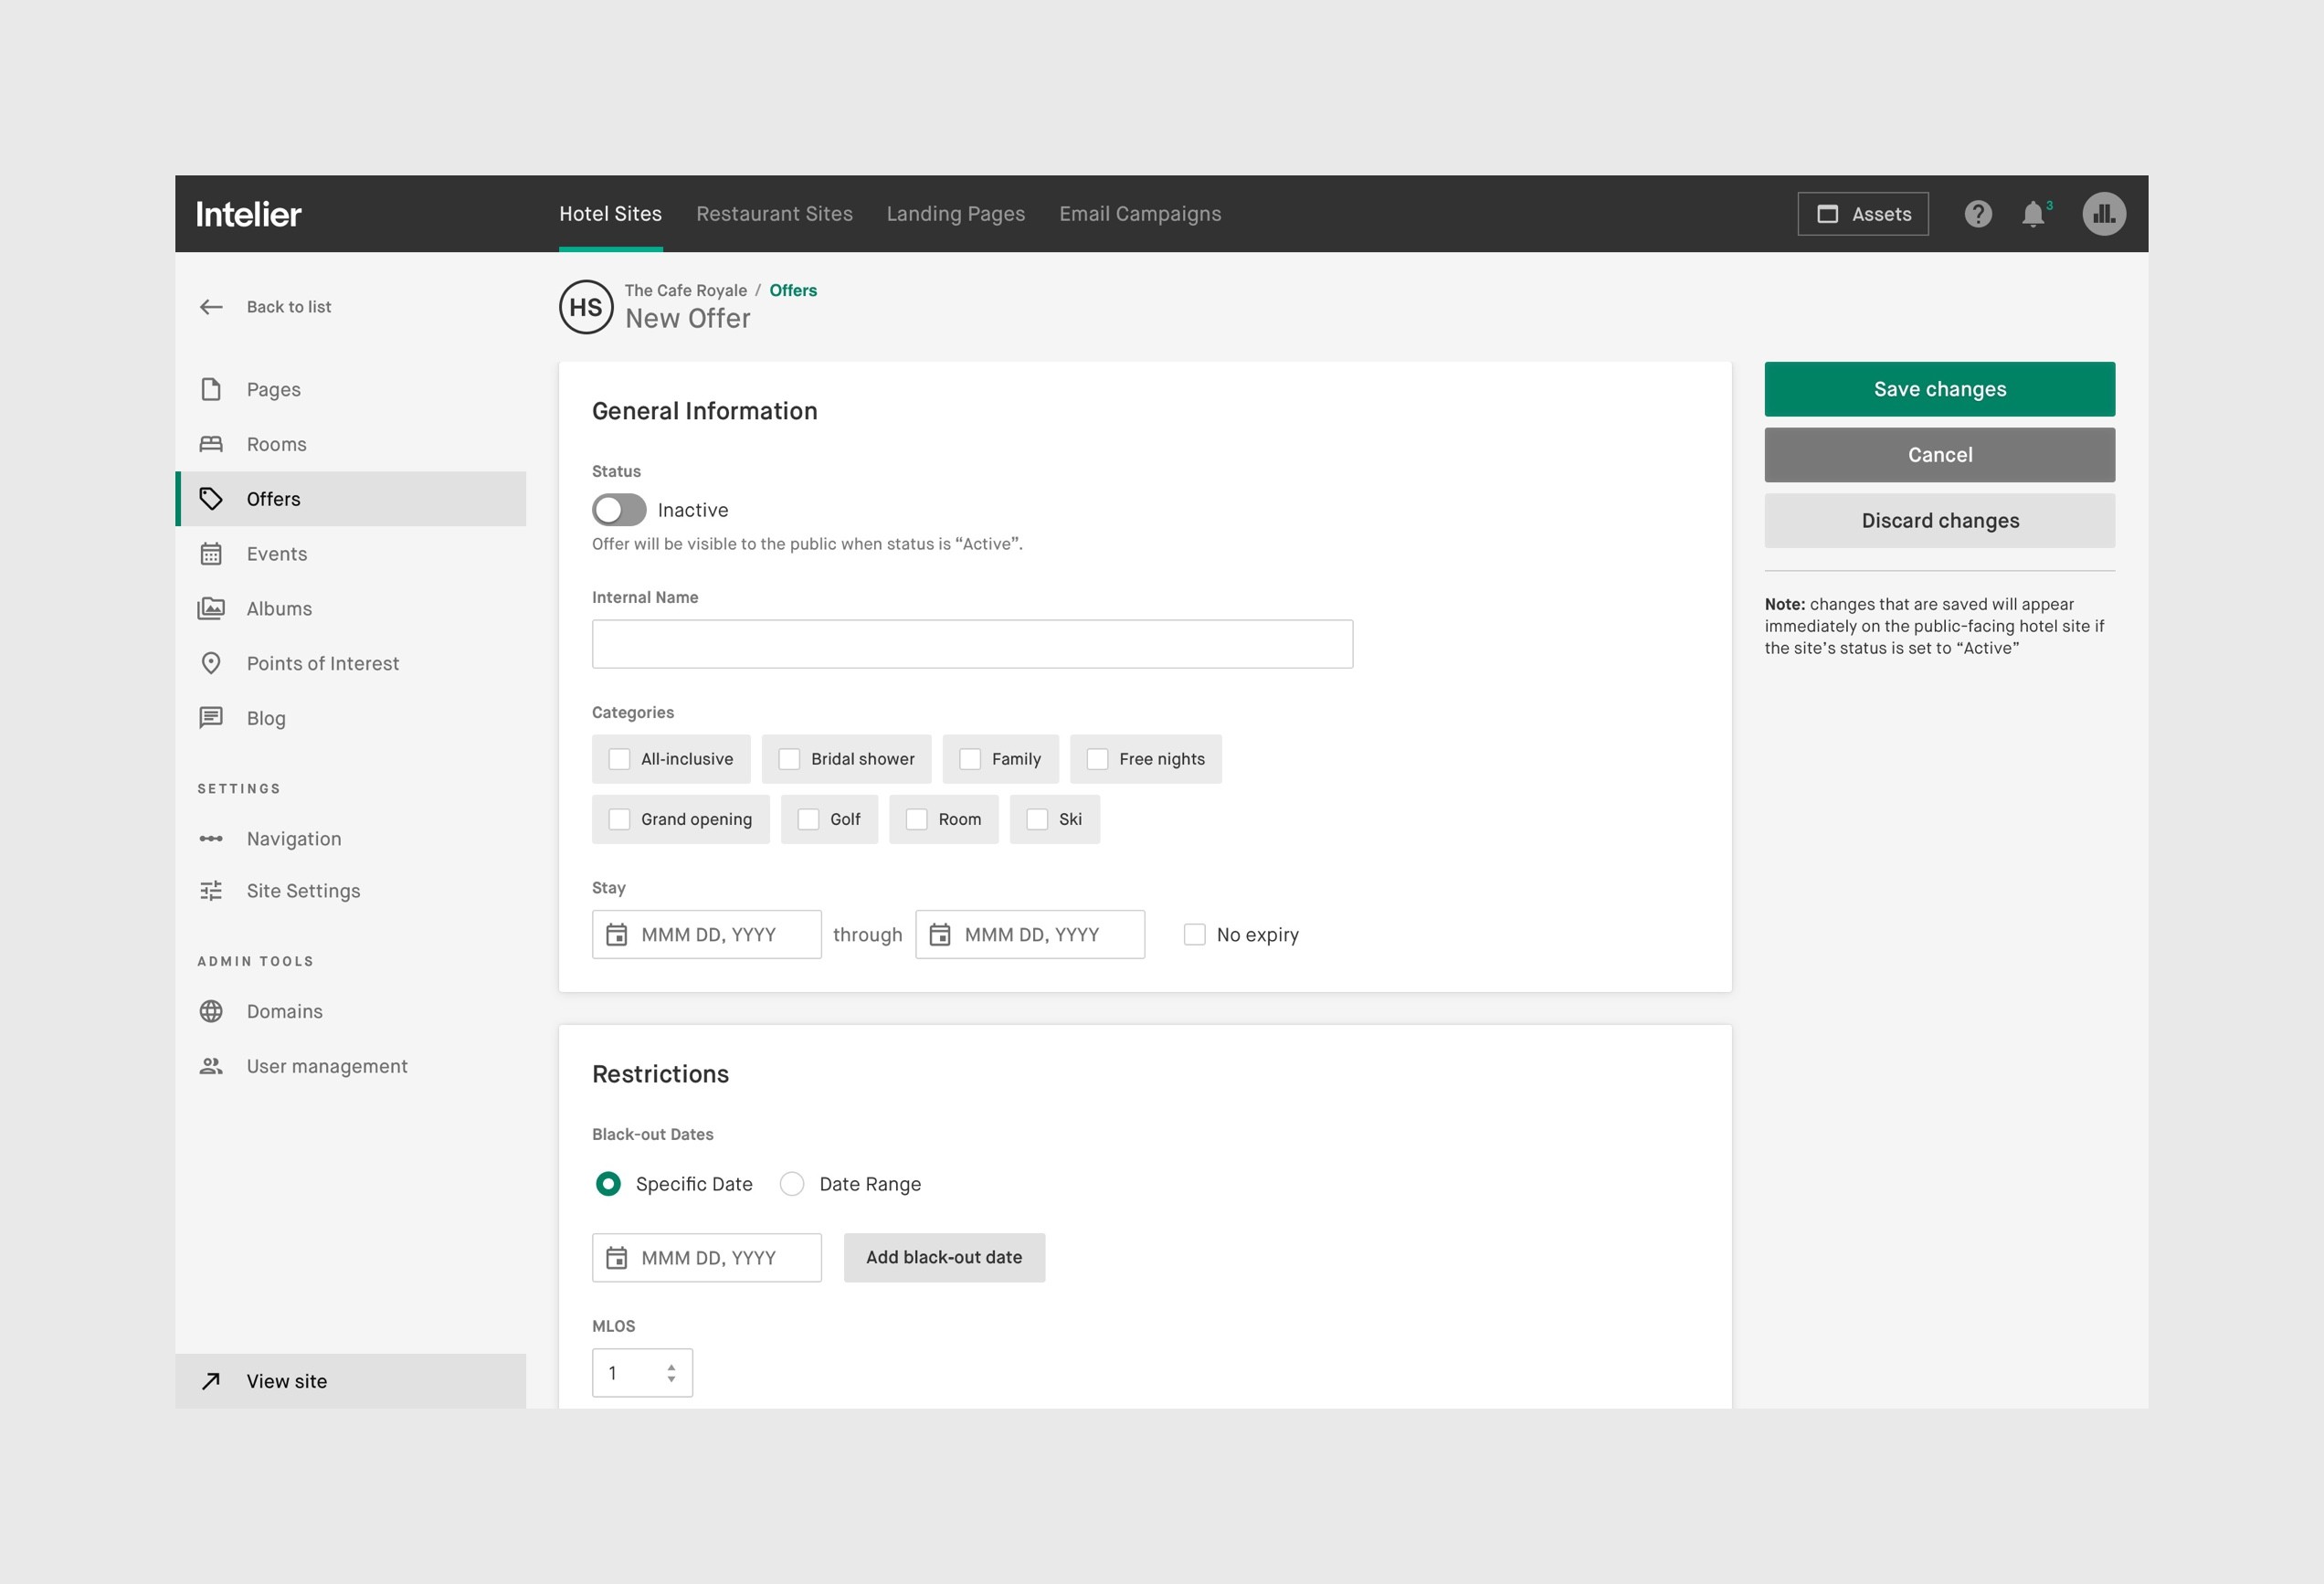Screen dimensions: 2324x1584
Task: Click the Events calendar icon
Action: (212, 553)
